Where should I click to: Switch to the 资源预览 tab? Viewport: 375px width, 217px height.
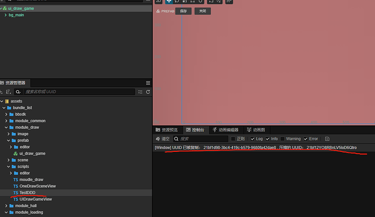[167, 130]
